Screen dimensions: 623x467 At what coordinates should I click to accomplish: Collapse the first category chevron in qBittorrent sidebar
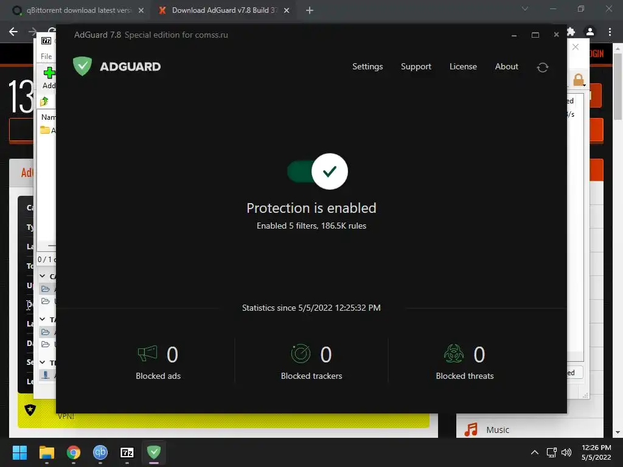click(x=43, y=276)
